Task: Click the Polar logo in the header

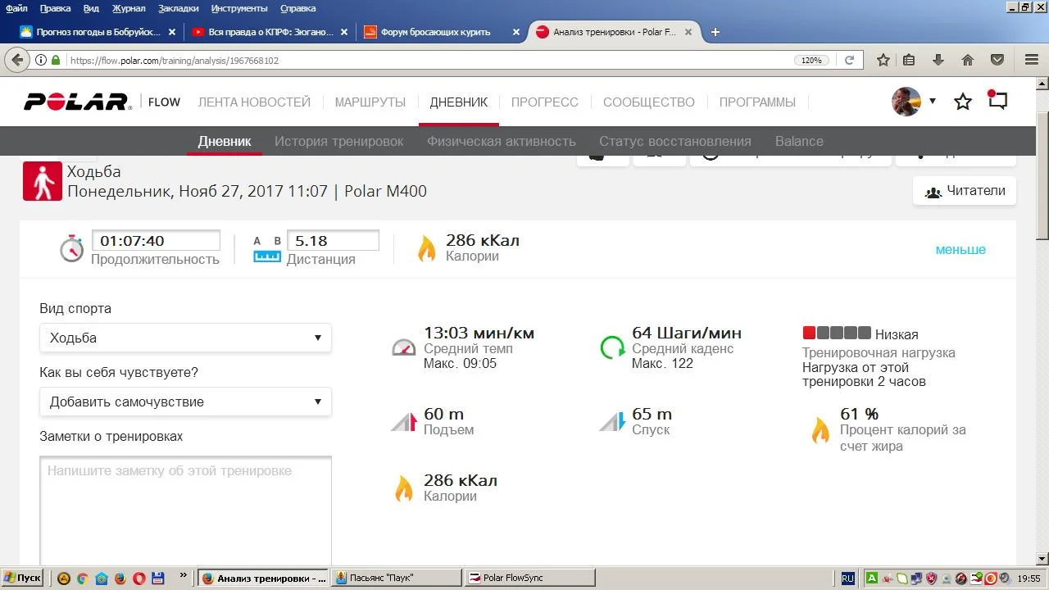Action: click(78, 102)
